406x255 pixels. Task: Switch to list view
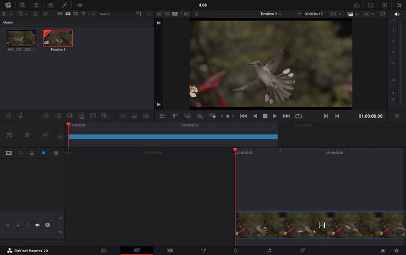click(x=84, y=14)
